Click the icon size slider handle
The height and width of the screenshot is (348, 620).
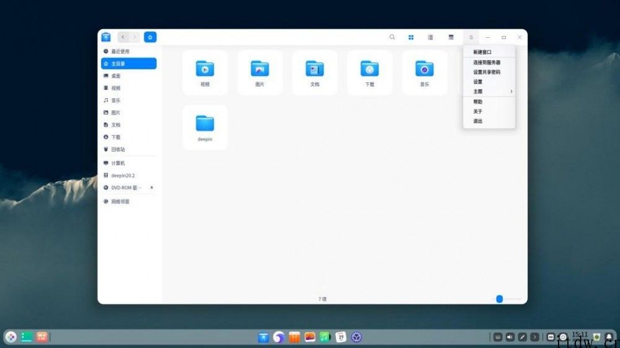tap(499, 299)
